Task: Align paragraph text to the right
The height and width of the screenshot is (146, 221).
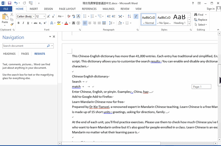Action: click(x=95, y=23)
